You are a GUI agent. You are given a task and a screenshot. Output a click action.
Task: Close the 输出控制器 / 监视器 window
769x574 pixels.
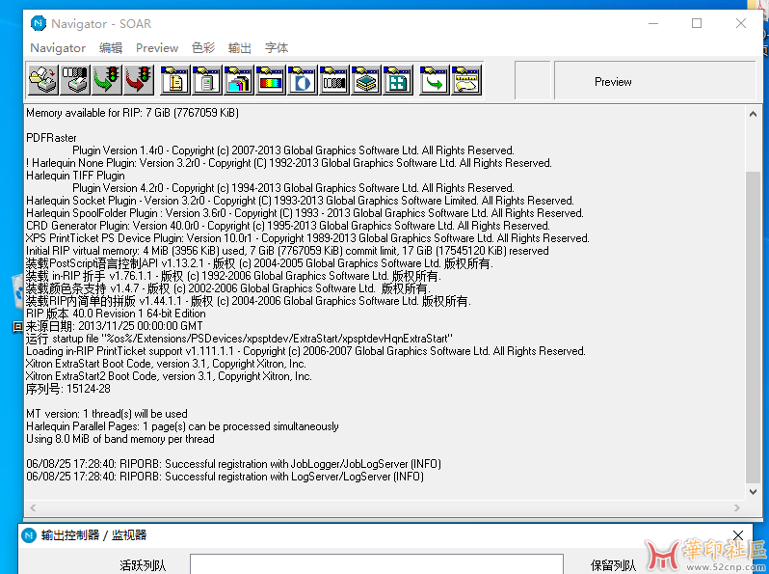tap(738, 535)
